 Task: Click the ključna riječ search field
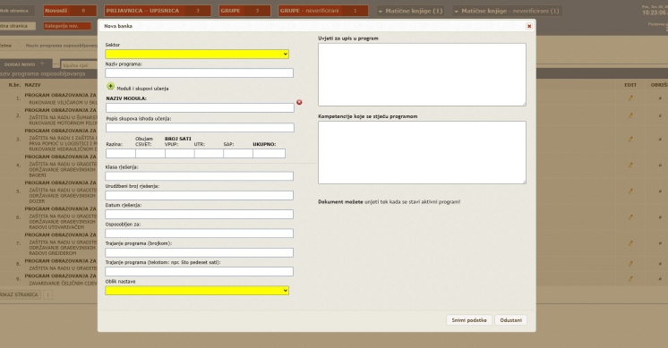(x=79, y=65)
